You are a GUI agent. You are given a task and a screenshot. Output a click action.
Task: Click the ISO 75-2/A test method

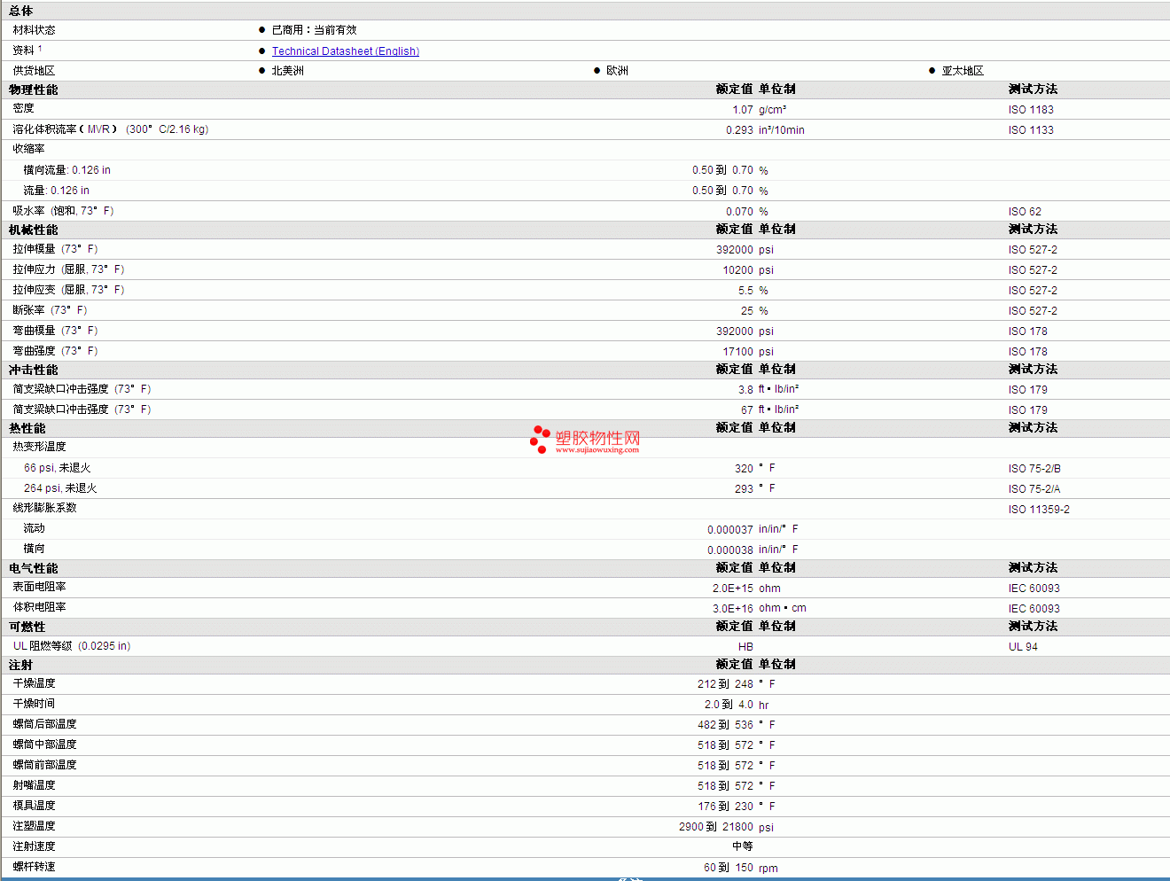(1034, 489)
